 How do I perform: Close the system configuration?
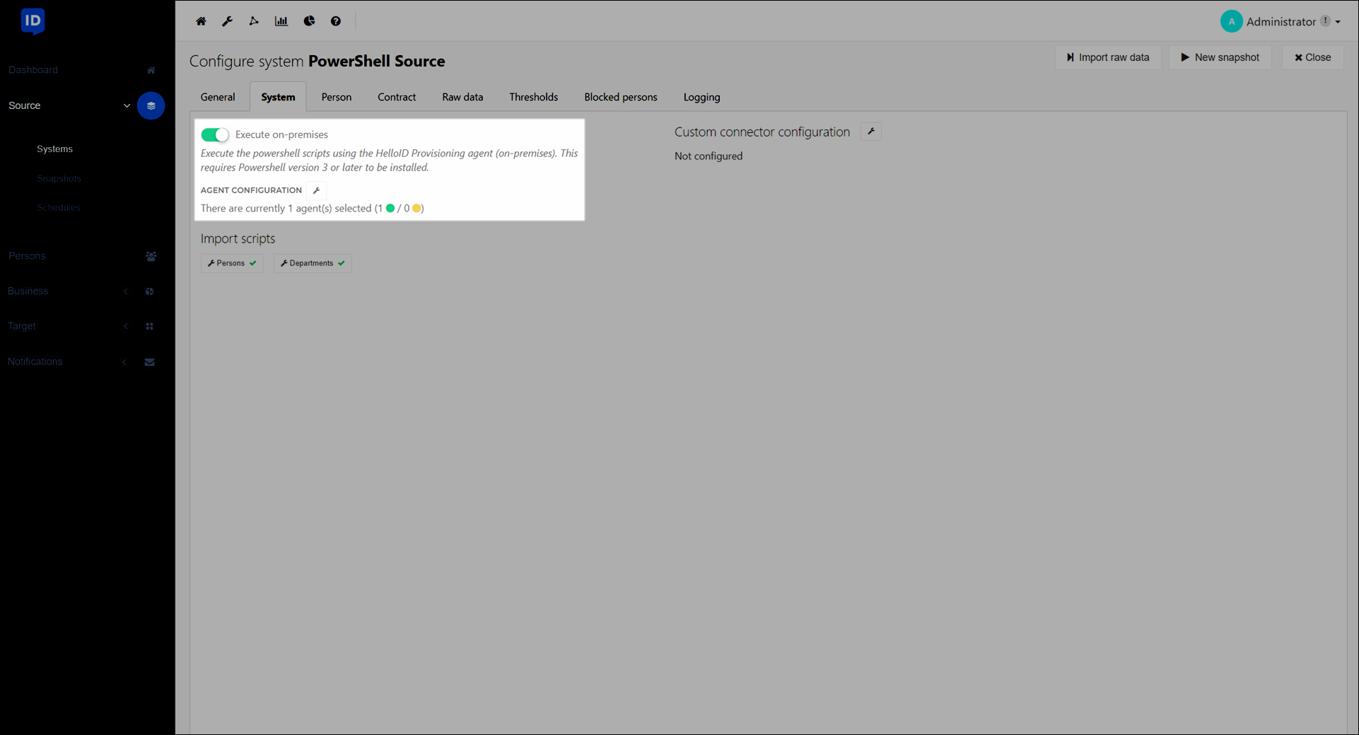1312,57
